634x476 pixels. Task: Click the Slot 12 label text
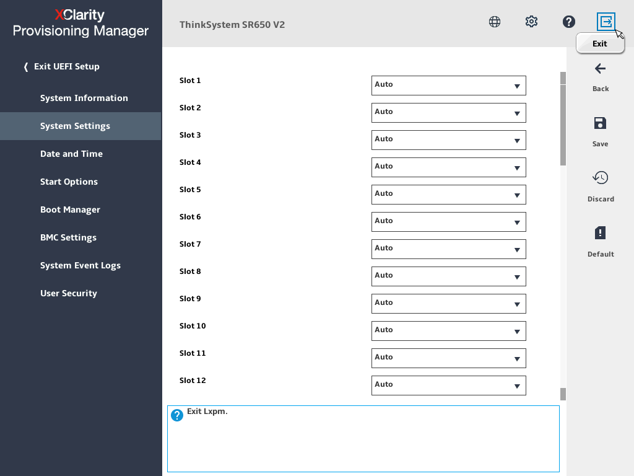[193, 381]
